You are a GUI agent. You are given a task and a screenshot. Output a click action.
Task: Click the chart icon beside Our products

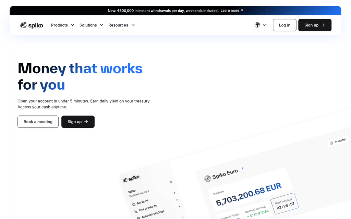[136, 211]
